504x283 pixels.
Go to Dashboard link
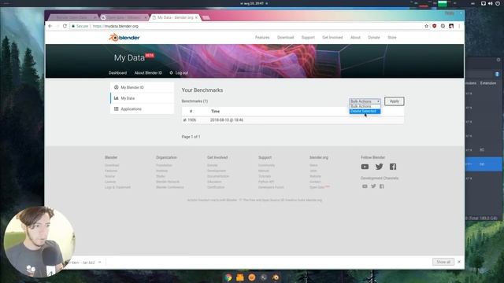[x=117, y=73]
